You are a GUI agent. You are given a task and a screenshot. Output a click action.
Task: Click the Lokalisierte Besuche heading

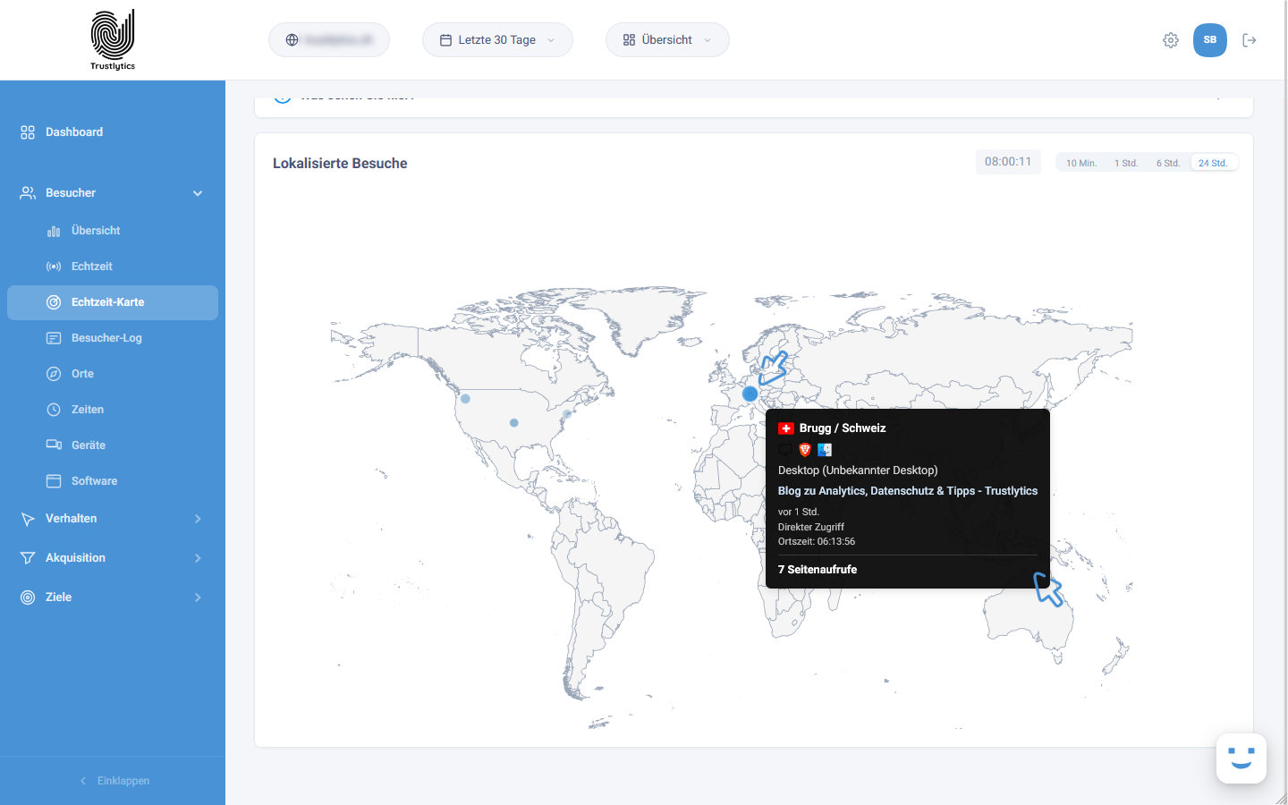coord(340,164)
